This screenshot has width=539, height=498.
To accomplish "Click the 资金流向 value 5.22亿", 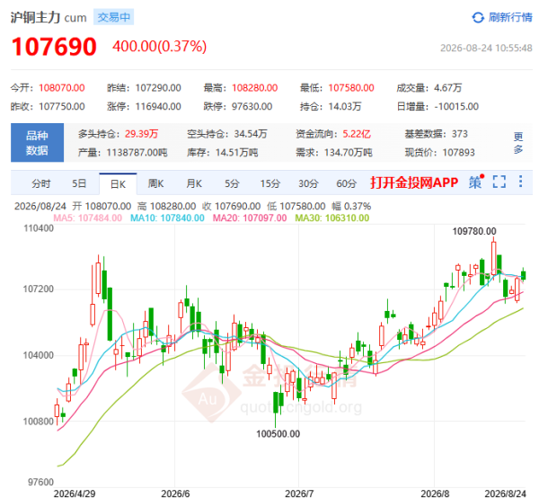I will (x=357, y=134).
